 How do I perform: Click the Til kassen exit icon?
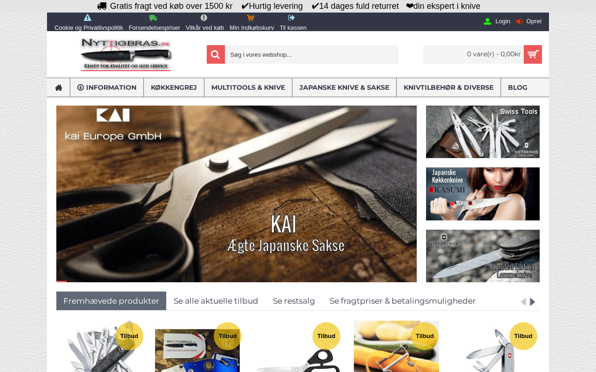(x=292, y=18)
